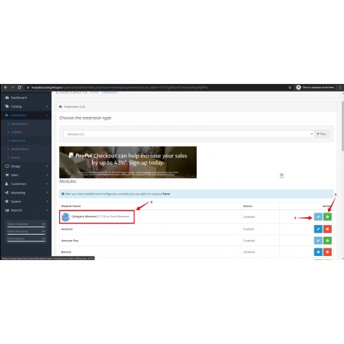The image size is (344, 344).
Task: Click the Reports chart icon
Action: [x=7, y=211]
